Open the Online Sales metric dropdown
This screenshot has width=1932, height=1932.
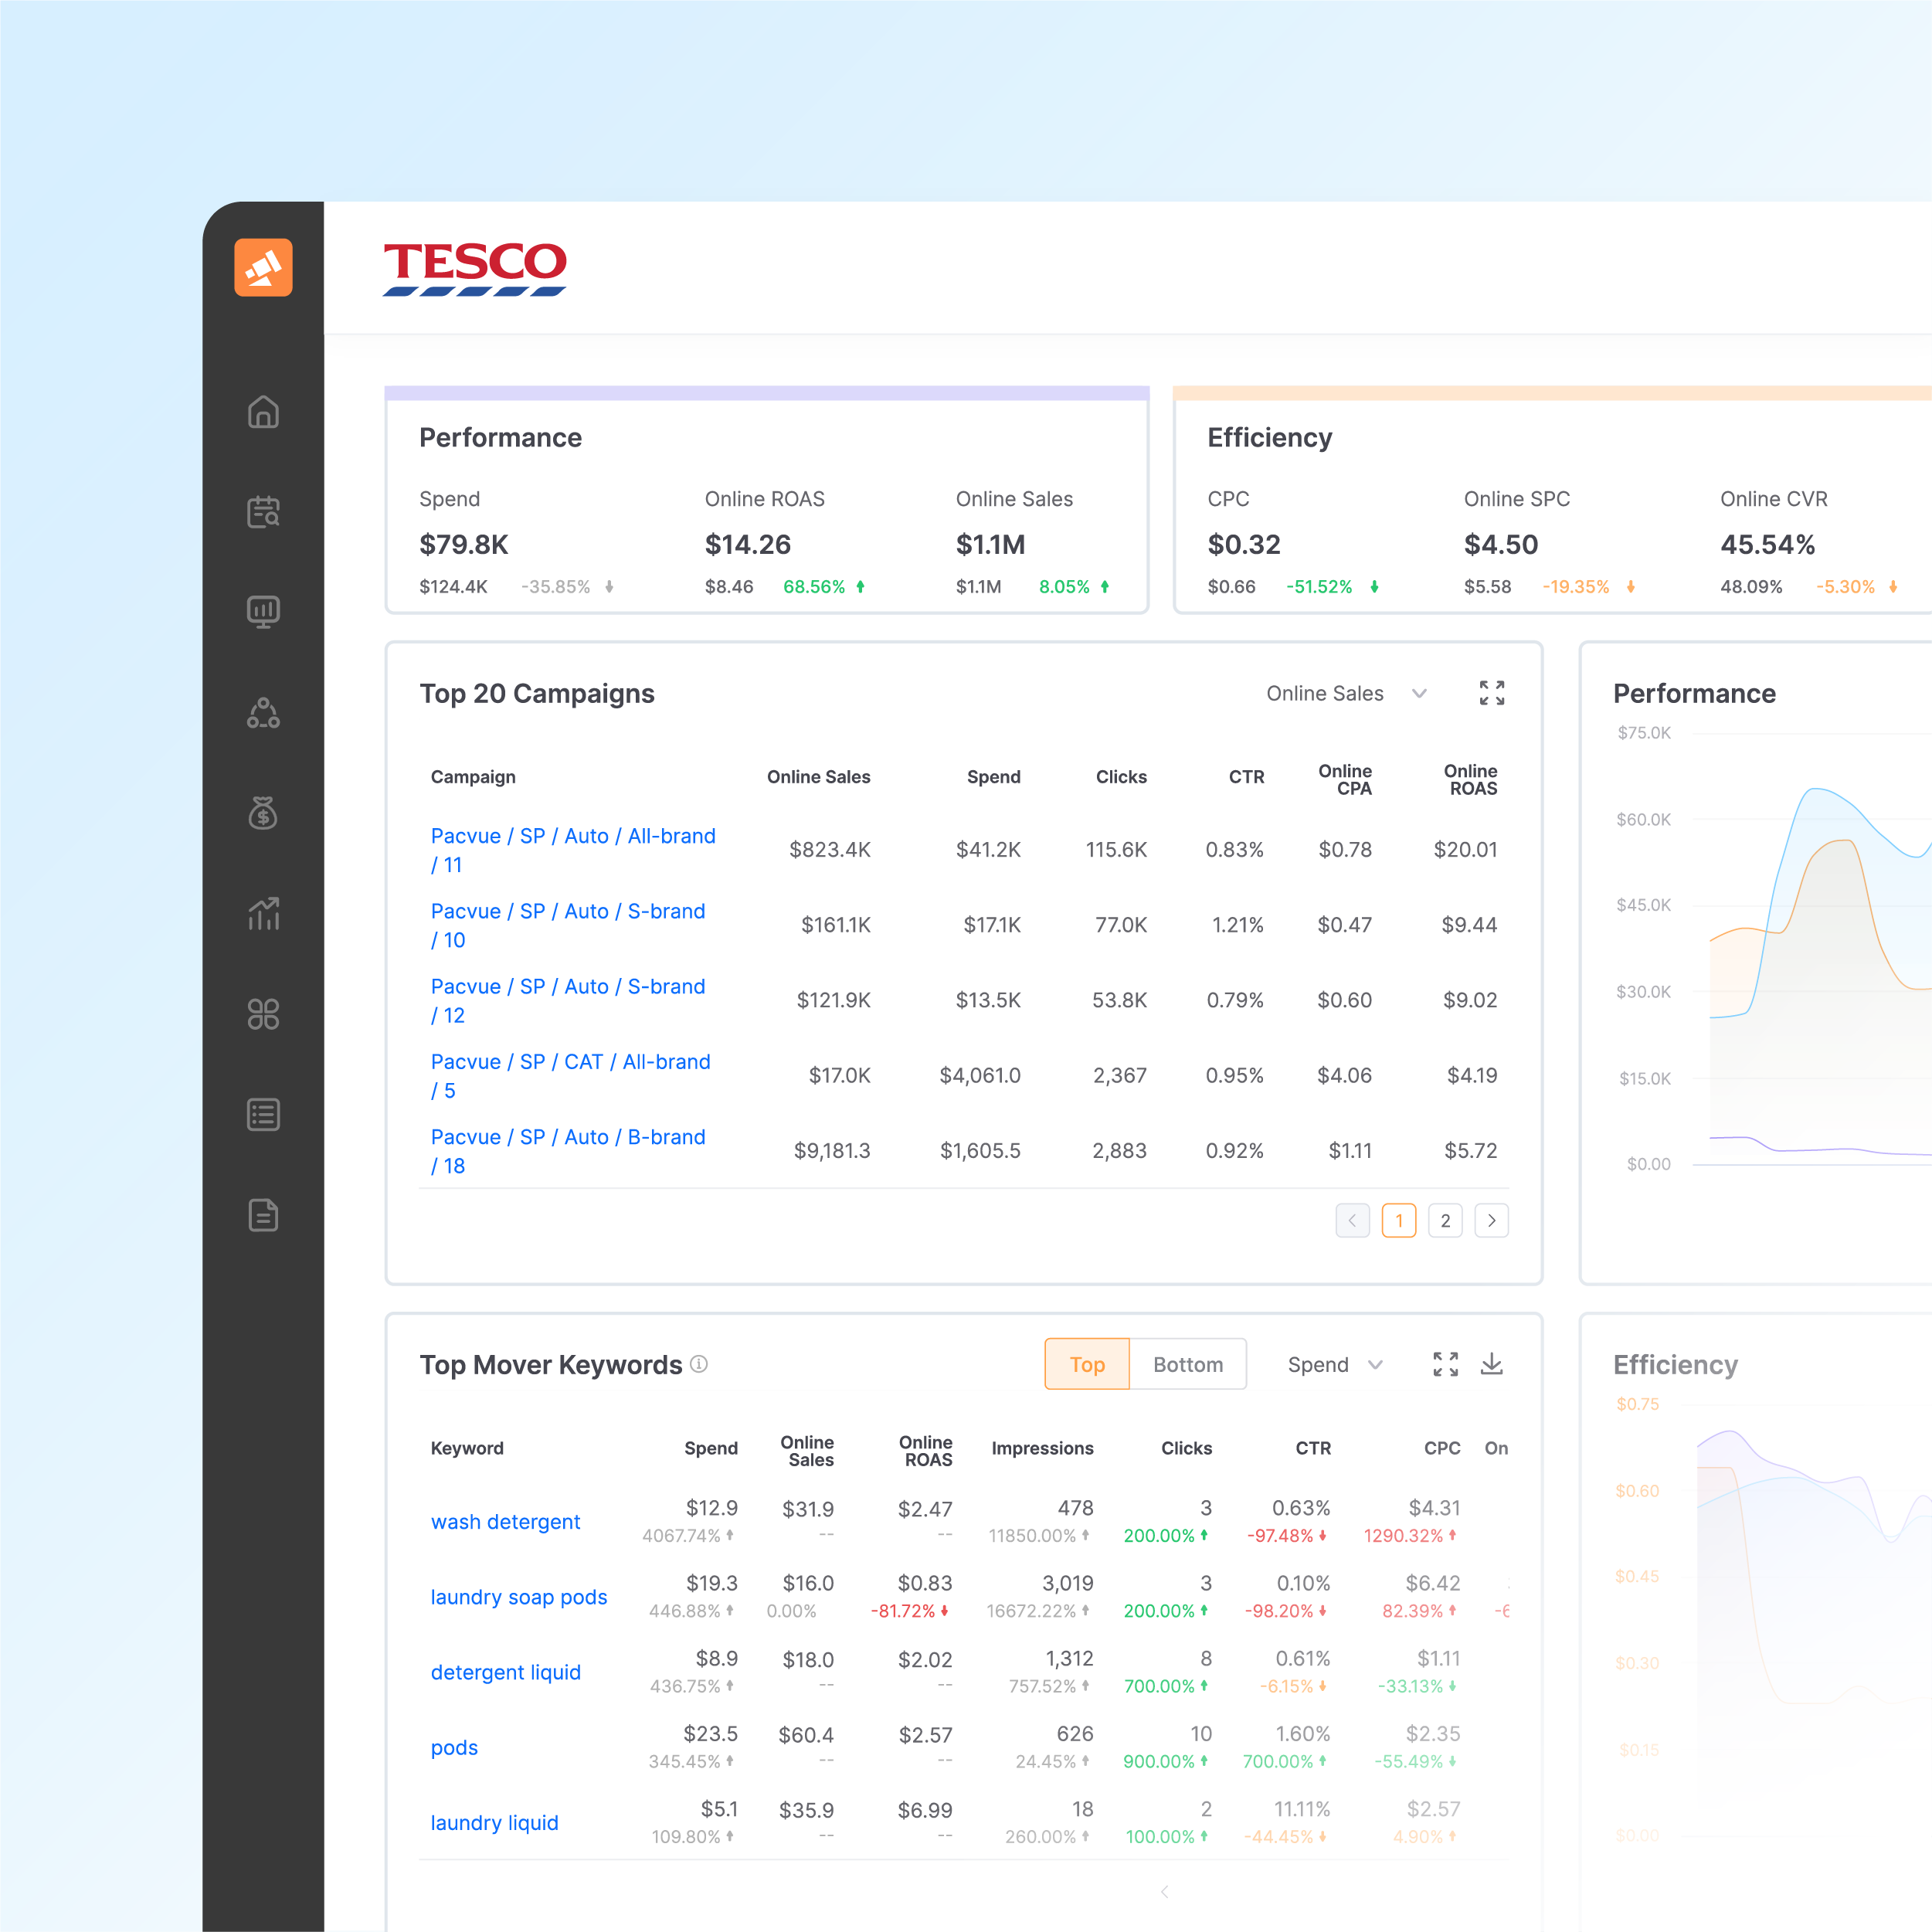pos(1345,693)
